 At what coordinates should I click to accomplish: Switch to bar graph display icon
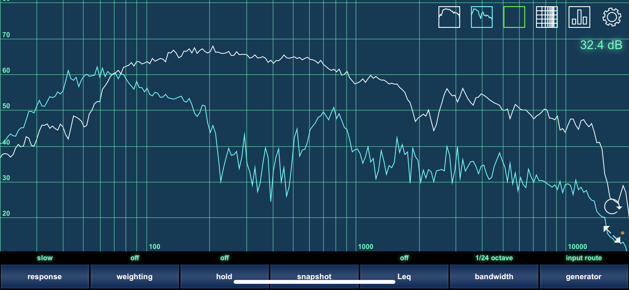point(579,17)
